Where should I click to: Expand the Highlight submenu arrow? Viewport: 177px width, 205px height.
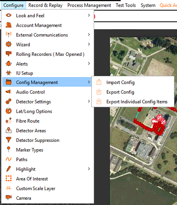pyautogui.click(x=89, y=169)
